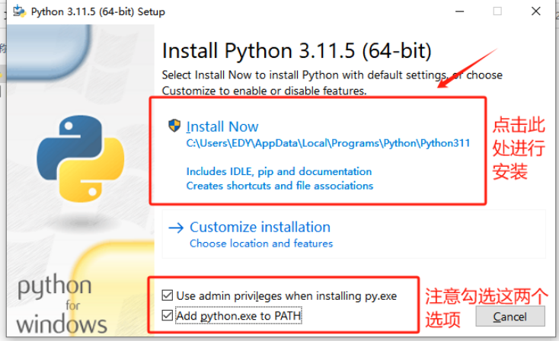The image size is (559, 341).
Task: Click 'Includes IDLE, pip and documentation' text
Action: point(279,171)
